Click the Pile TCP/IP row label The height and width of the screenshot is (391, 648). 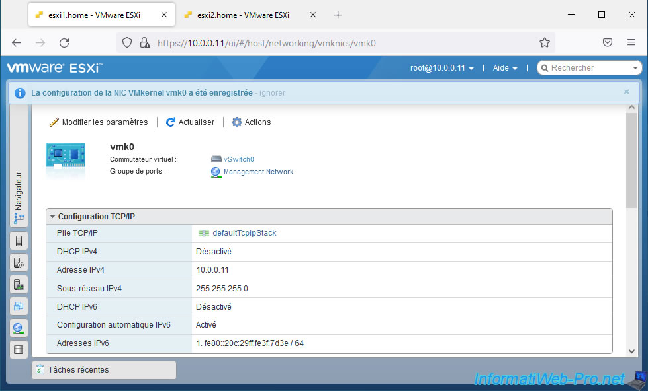[77, 233]
